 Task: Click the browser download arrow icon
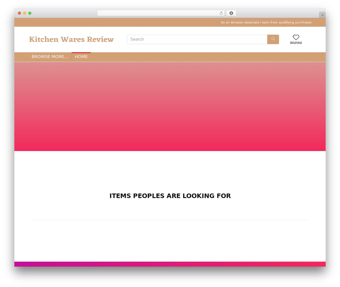231,13
